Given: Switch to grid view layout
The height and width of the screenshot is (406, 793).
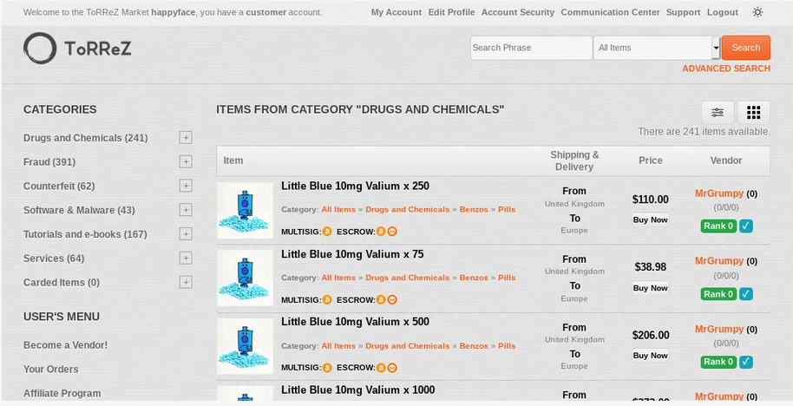Looking at the screenshot, I should (753, 112).
